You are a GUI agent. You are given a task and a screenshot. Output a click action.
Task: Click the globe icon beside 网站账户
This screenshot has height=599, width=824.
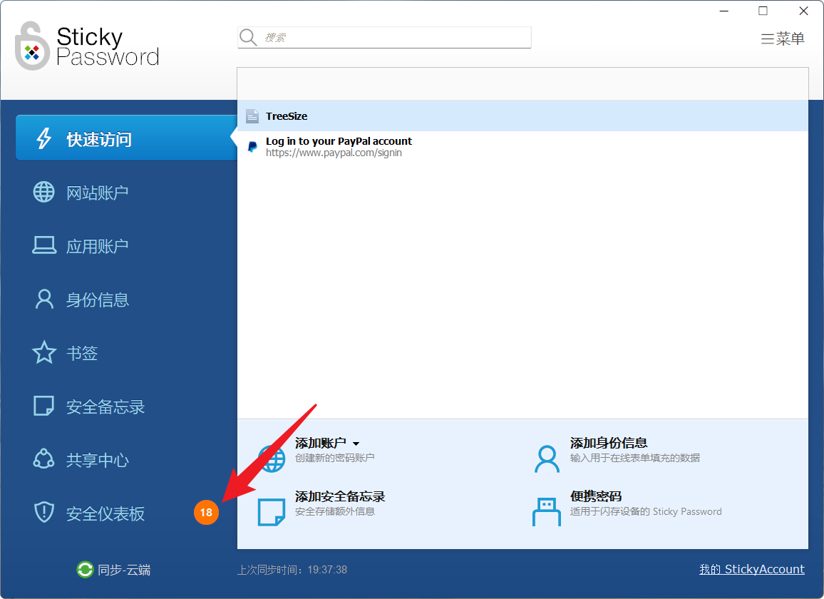[43, 192]
